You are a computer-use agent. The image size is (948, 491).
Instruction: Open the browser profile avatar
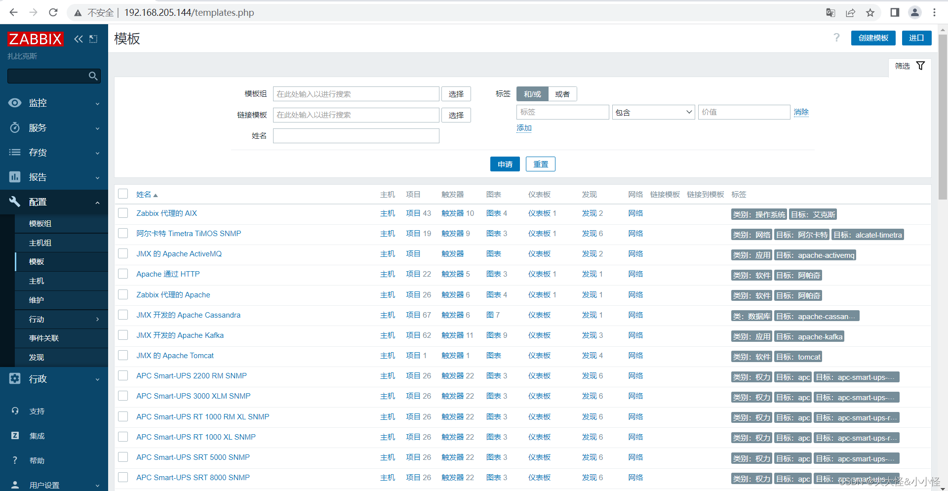coord(914,12)
